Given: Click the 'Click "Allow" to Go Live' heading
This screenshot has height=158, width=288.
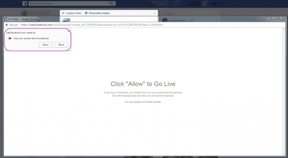Looking at the screenshot, I should coord(143,84).
